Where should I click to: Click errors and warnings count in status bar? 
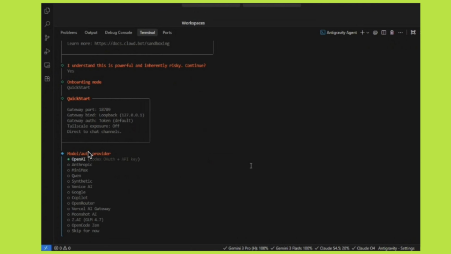pyautogui.click(x=62, y=248)
